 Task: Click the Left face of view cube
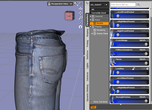(x=69, y=16)
